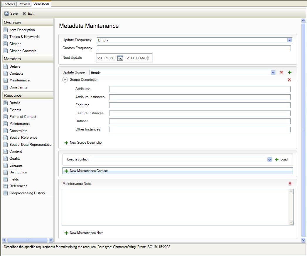Open the calendar picker for Next Update
Image resolution: width=307 pixels, height=256 pixels.
click(120, 58)
